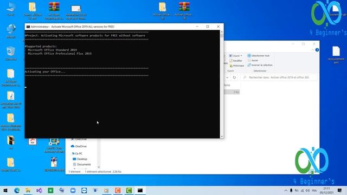Minimize the command prompt window
This screenshot has width=347, height=195.
[x=197, y=27]
